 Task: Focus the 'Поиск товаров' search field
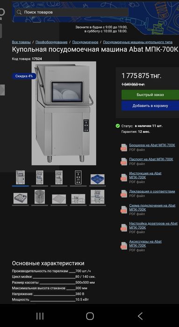click(72, 12)
